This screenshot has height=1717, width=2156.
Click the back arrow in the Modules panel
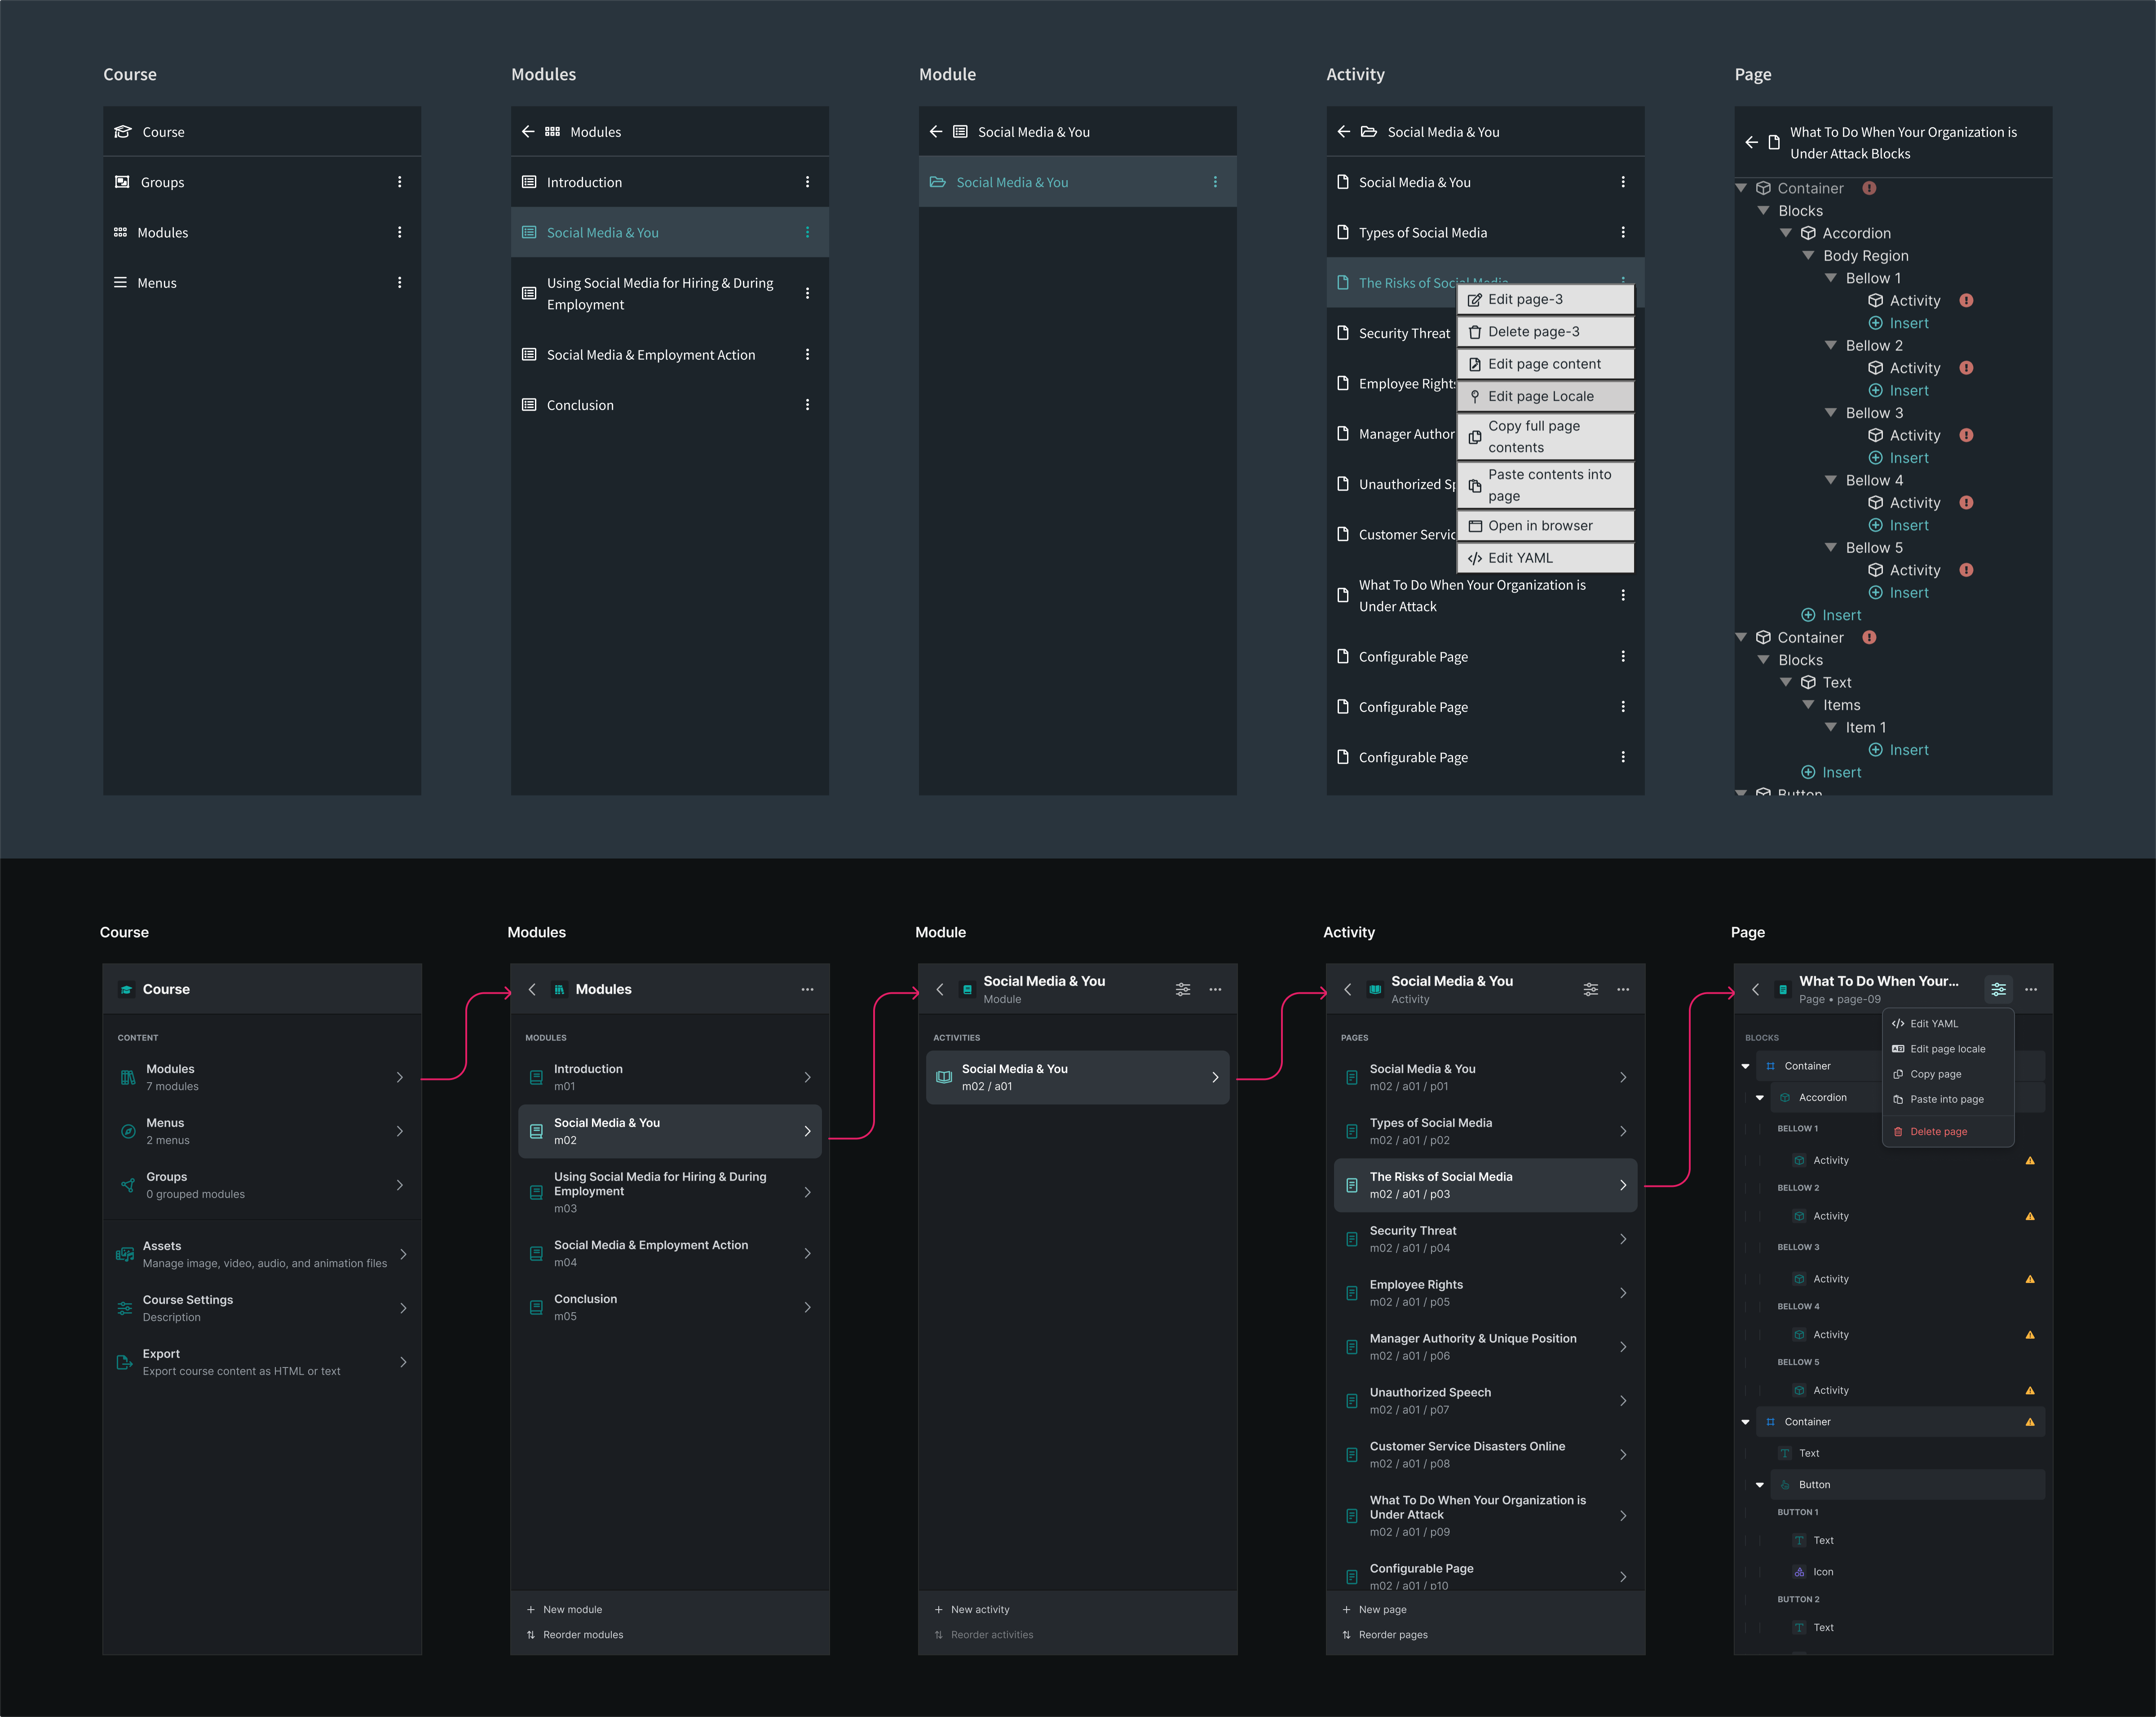528,131
